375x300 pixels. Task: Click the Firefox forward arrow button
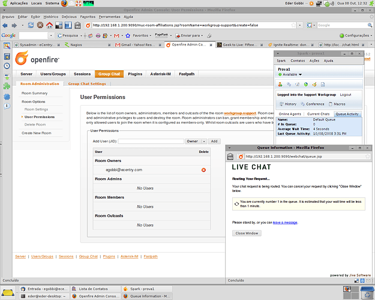pyautogui.click(x=14, y=25)
